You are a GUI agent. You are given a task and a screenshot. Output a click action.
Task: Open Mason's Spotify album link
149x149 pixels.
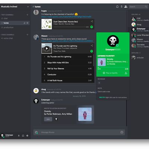pos(67,41)
